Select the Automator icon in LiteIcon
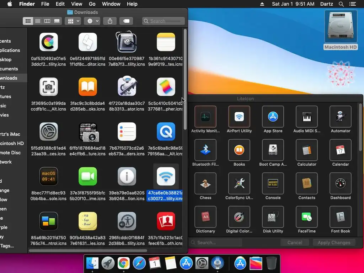 [341, 117]
